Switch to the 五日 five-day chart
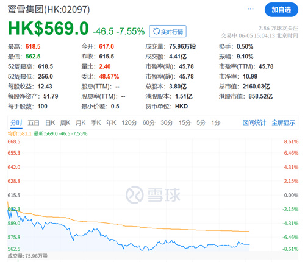Viewport: 305px width, 262px height. pos(34,122)
